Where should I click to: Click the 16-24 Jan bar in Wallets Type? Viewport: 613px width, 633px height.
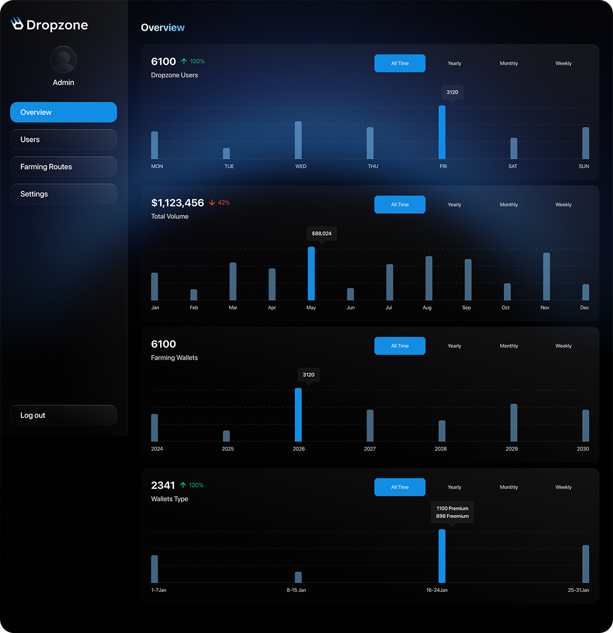[442, 555]
